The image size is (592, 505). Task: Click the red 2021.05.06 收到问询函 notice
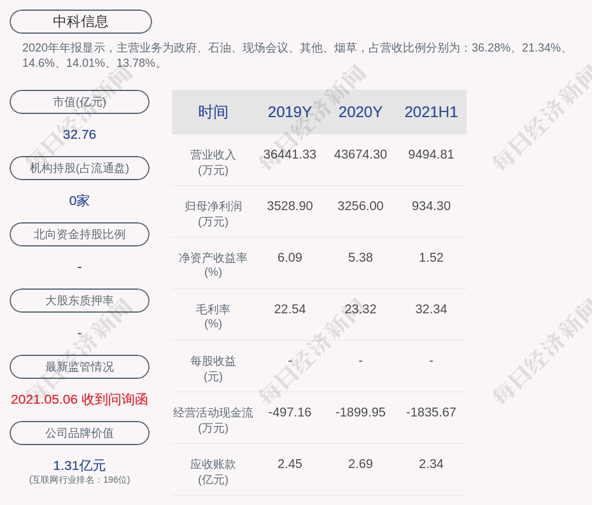(x=80, y=399)
